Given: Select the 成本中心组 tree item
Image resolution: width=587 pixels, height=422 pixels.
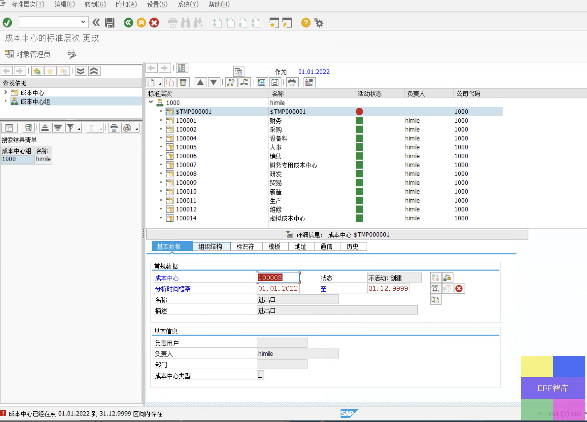Looking at the screenshot, I should tap(35, 102).
